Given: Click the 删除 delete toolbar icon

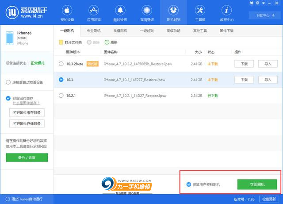Looking at the screenshot, I should (x=89, y=42).
